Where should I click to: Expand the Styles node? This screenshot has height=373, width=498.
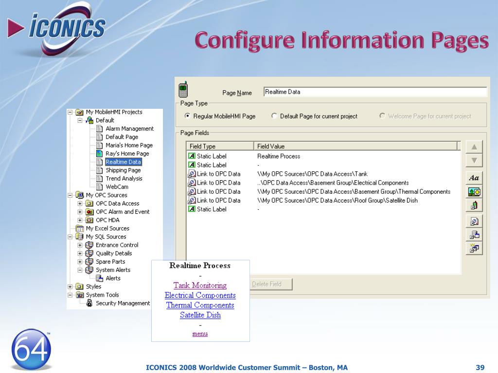(x=70, y=287)
